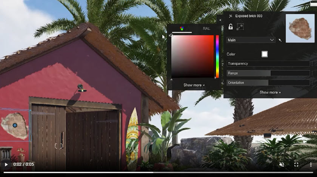
Task: Click the rainbow hue strip
Action: click(217, 56)
